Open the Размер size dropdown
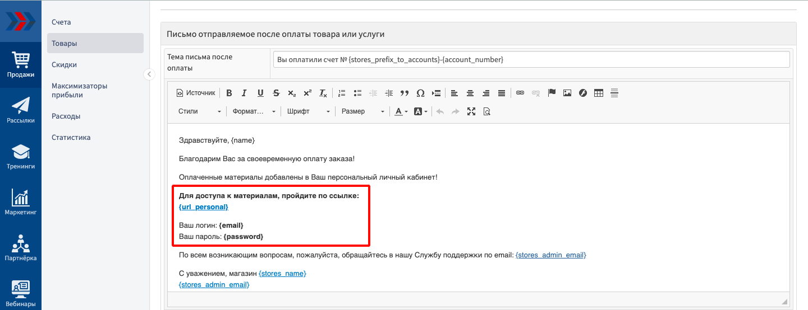808x310 pixels. (x=362, y=111)
